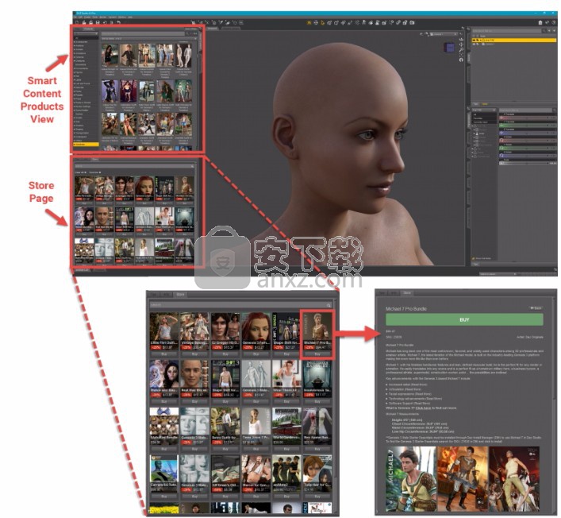
Task: Expand the highlighted scene item's tree arrow
Action: click(481, 41)
